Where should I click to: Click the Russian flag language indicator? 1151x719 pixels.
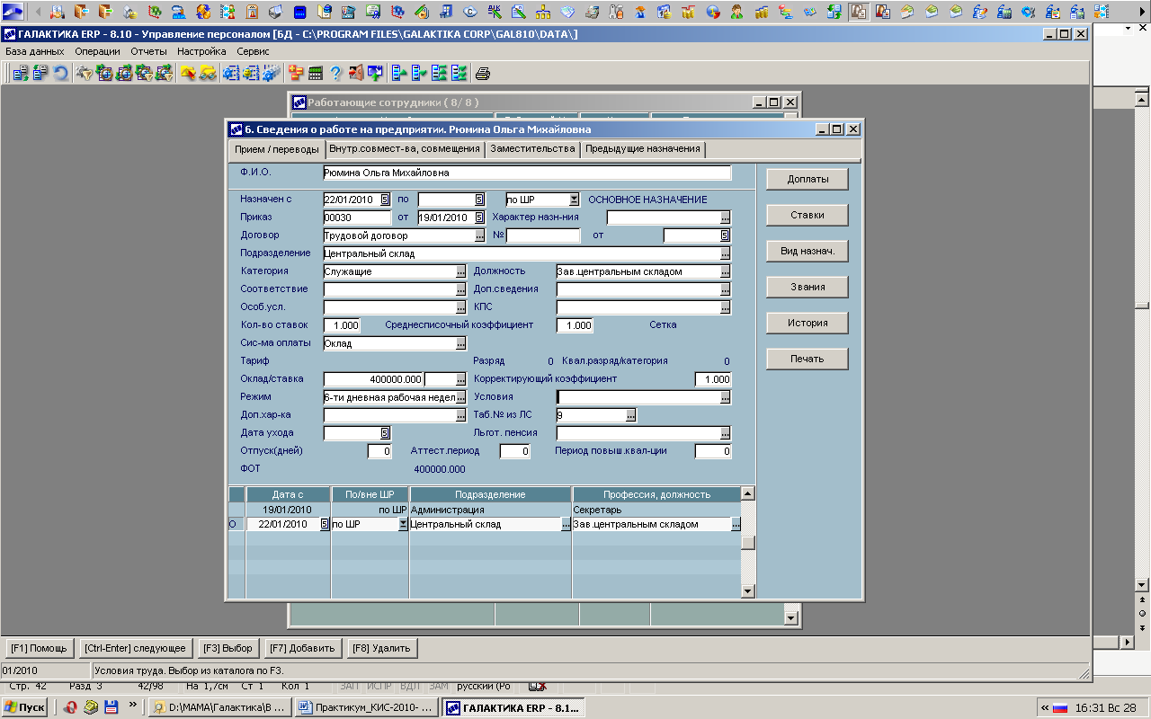pos(1060,708)
